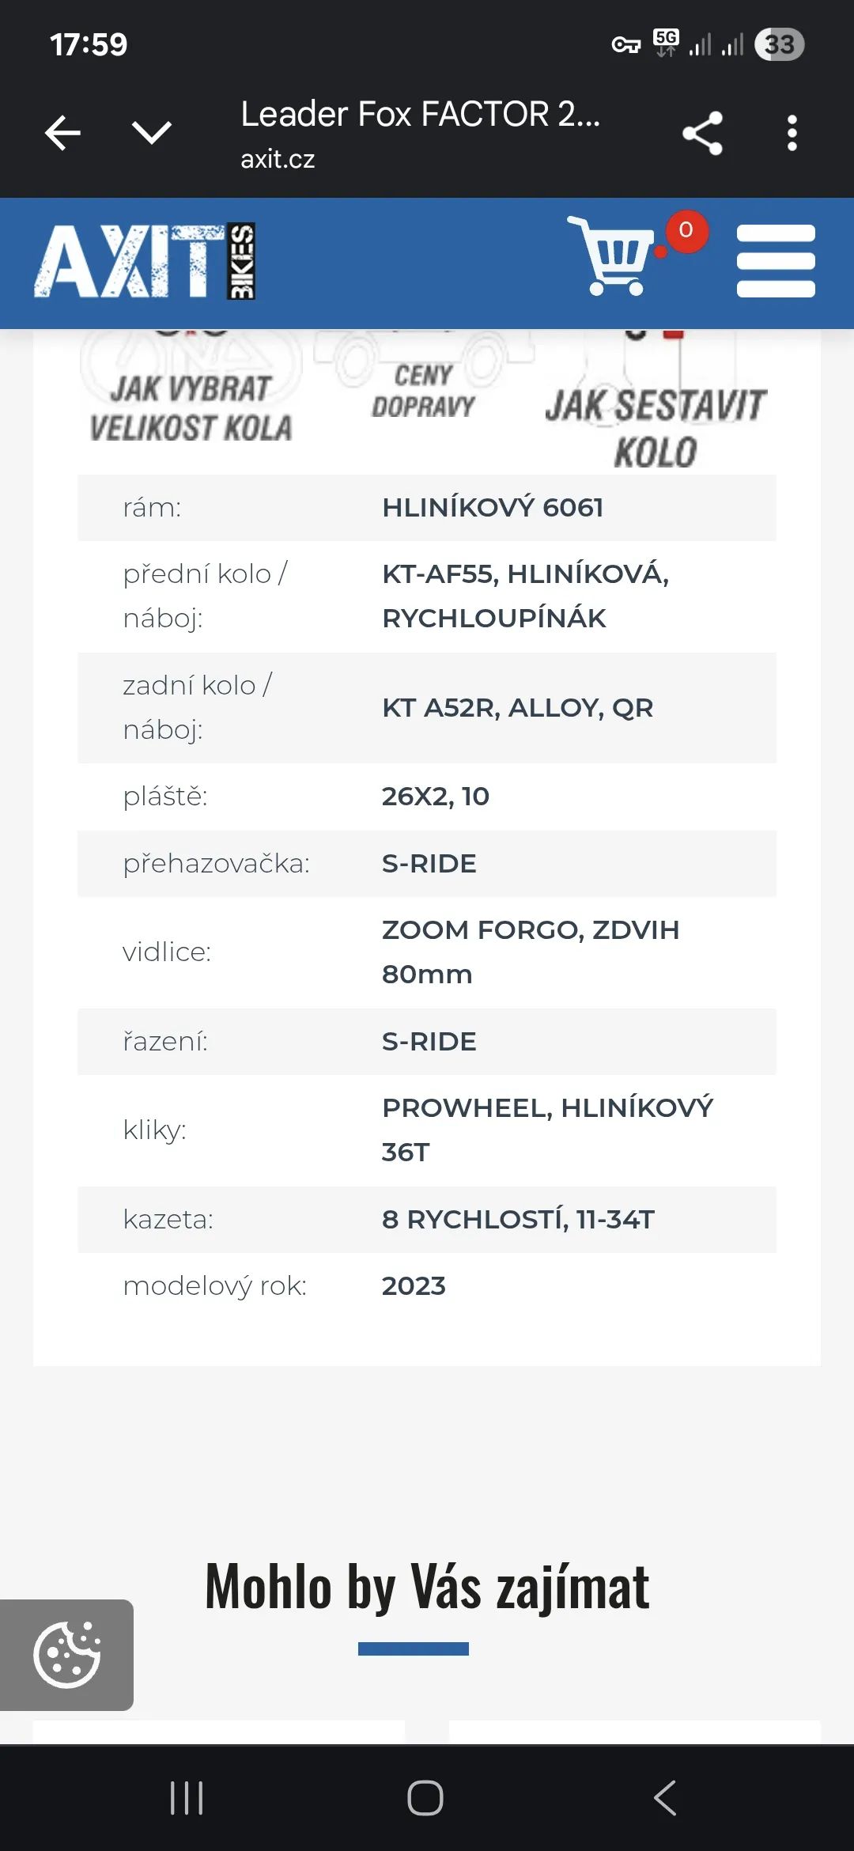Tap the red cart item count badge
The height and width of the screenshot is (1851, 854).
[x=686, y=231]
